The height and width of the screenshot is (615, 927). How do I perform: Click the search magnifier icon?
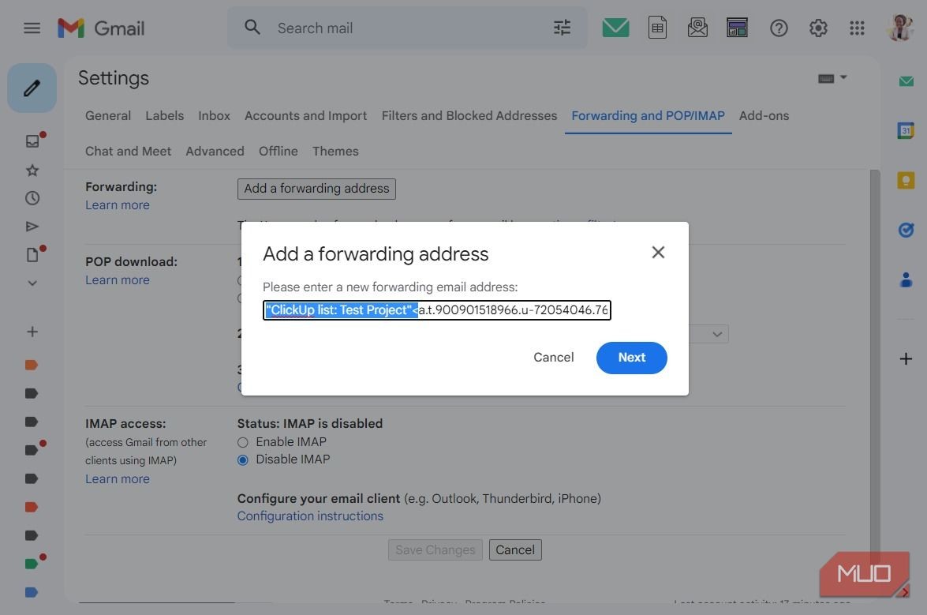pos(252,27)
